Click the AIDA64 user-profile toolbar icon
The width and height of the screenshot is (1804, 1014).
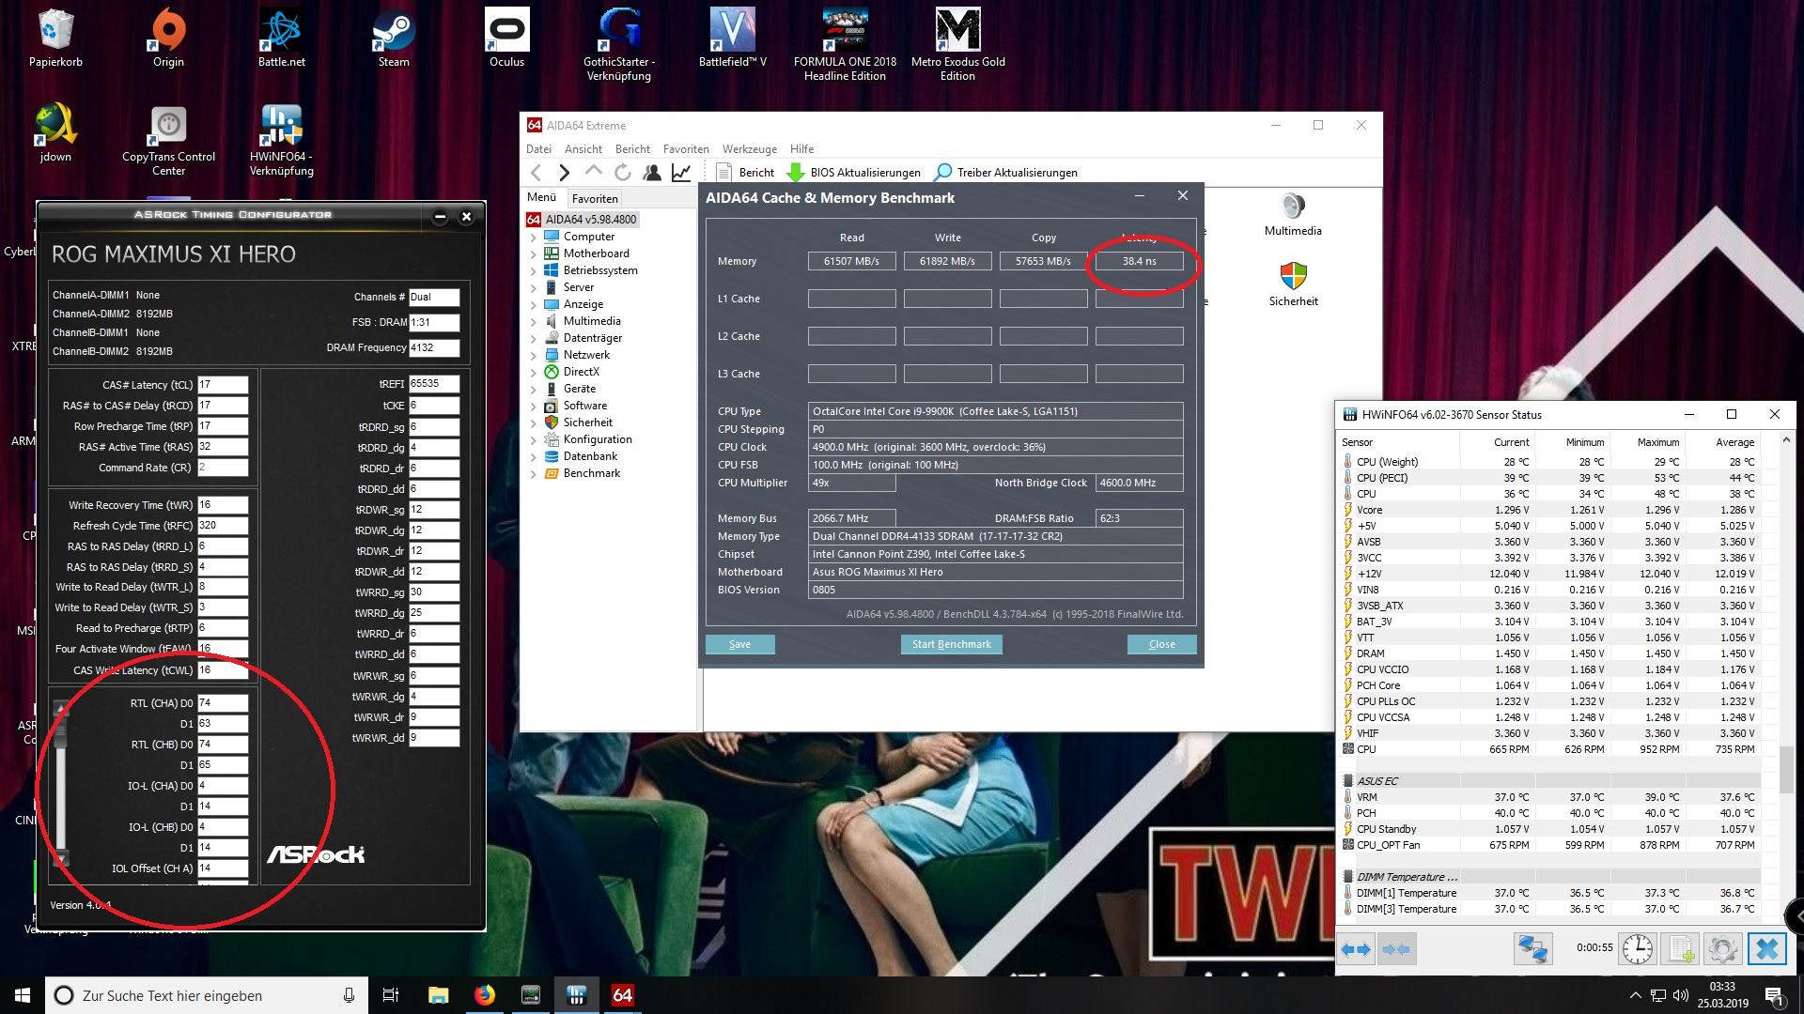pyautogui.click(x=651, y=172)
